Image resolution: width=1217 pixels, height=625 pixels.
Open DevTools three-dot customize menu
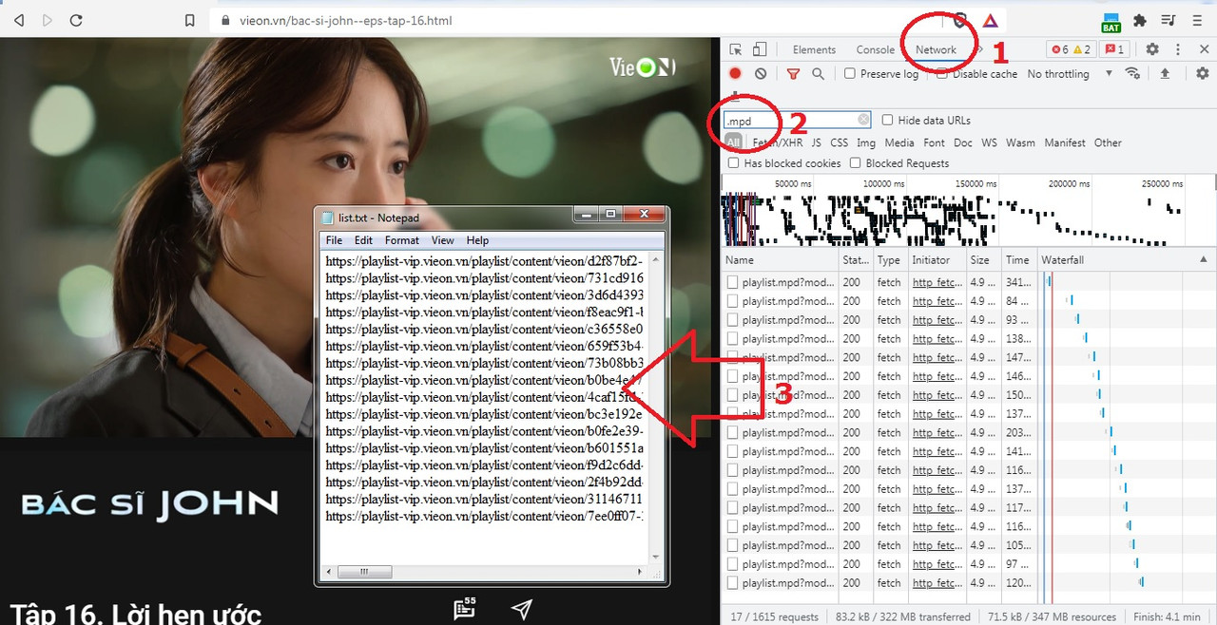point(1178,49)
